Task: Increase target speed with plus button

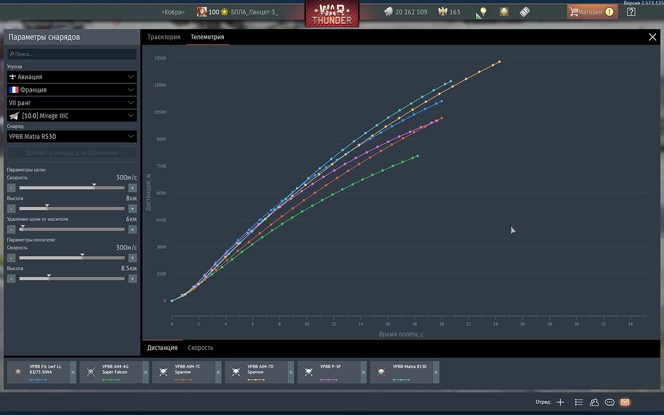Action: click(x=132, y=188)
